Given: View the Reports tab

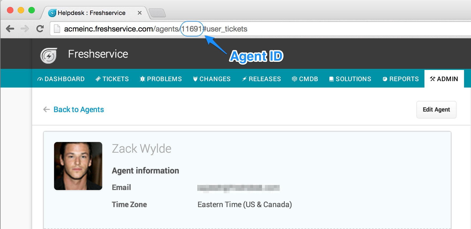Looking at the screenshot, I should 401,79.
